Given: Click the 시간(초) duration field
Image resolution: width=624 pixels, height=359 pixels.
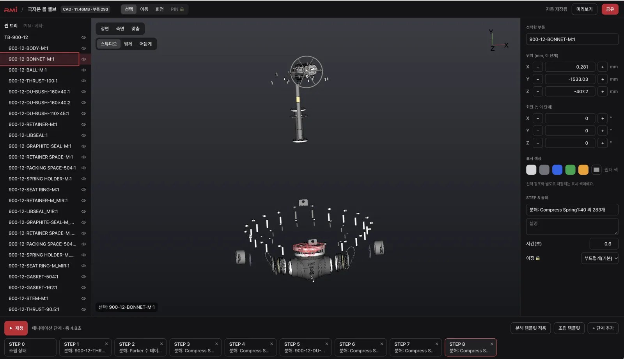Looking at the screenshot, I should point(604,244).
